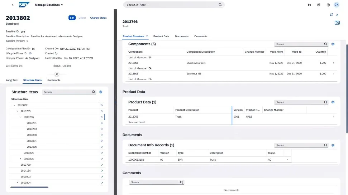Select structure item 2013801 in the tree
Screen dimensions: 348x195
32,141
